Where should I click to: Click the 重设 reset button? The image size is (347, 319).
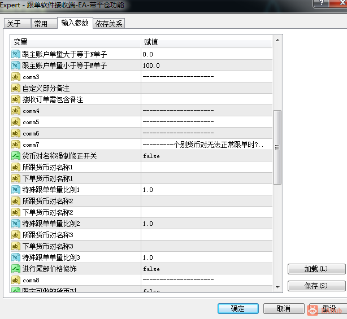point(328,308)
